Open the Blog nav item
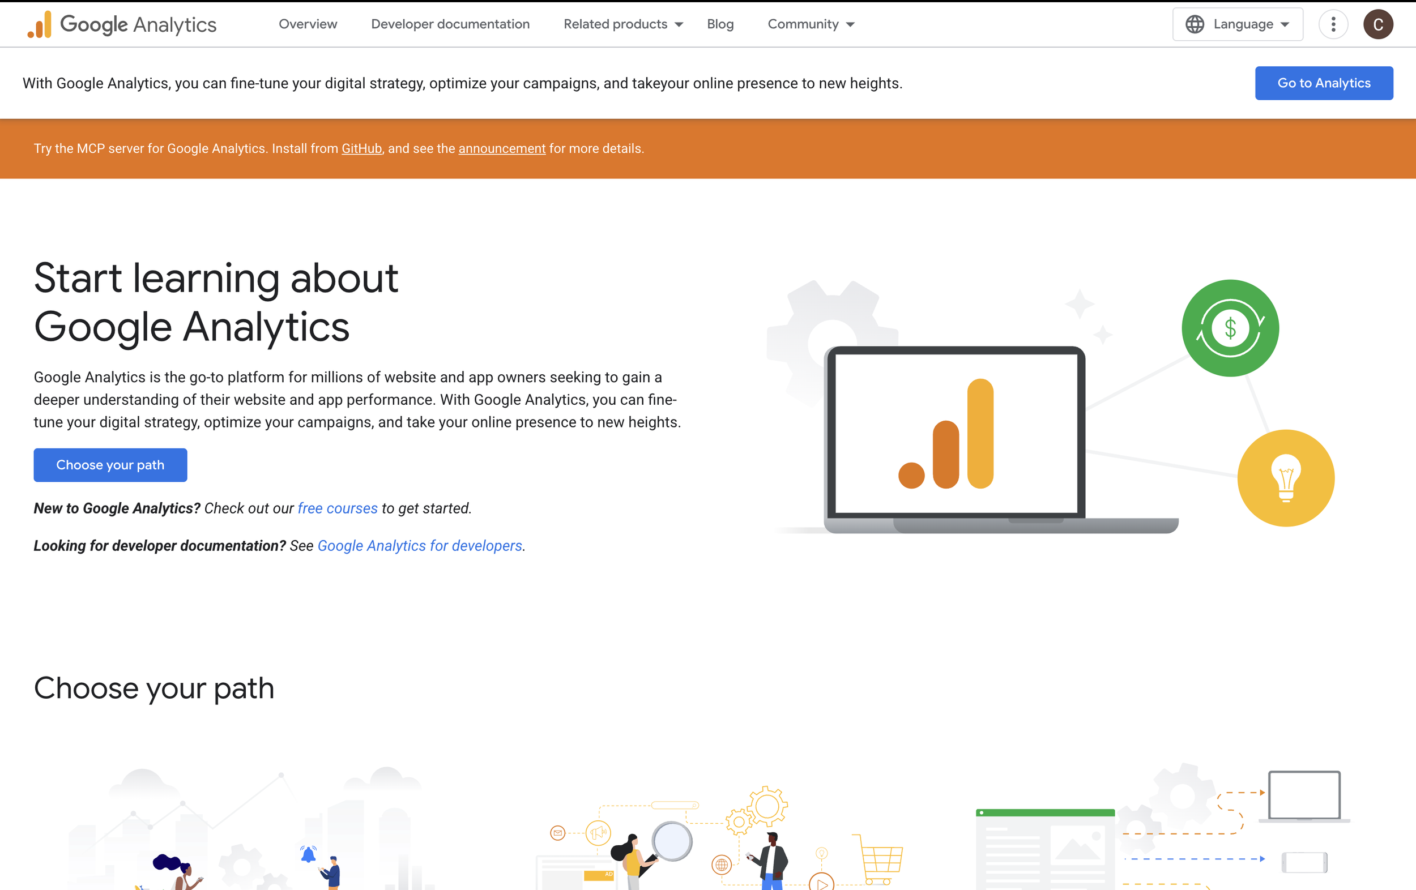The width and height of the screenshot is (1416, 890). (x=720, y=24)
